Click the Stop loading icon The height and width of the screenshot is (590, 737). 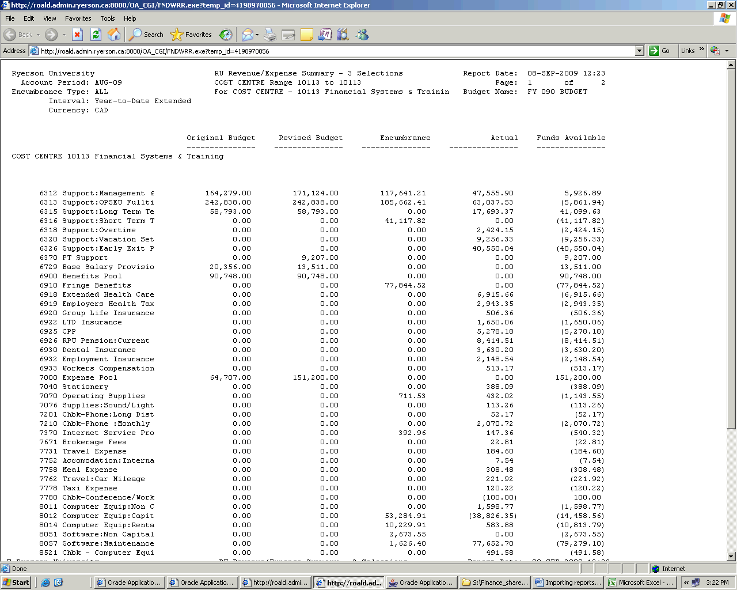[78, 35]
